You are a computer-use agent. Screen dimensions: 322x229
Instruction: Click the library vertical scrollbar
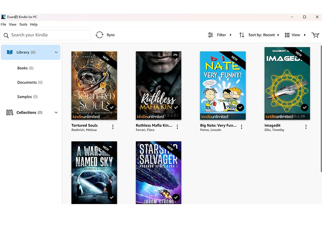point(321,108)
